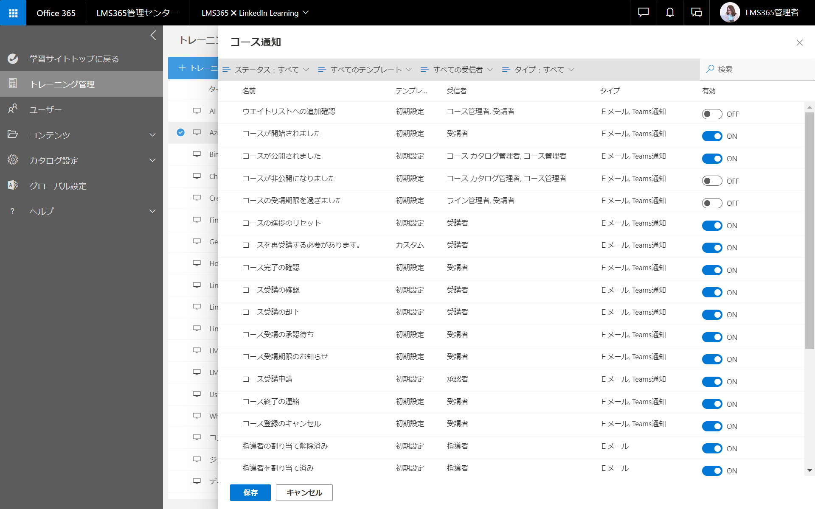This screenshot has width=815, height=509.
Task: Sort by the 名前 column header
Action: tap(249, 91)
